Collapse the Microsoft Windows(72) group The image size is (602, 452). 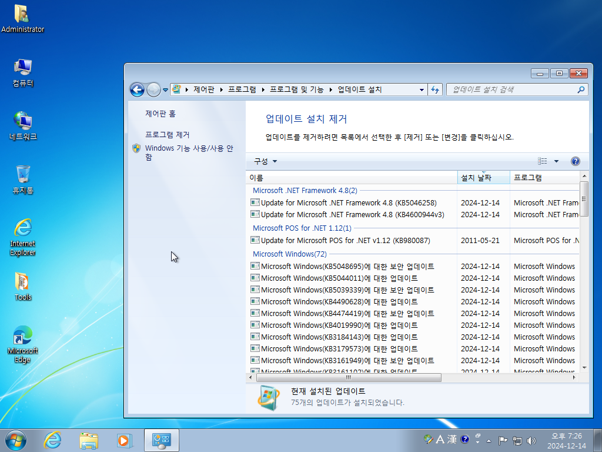(290, 254)
